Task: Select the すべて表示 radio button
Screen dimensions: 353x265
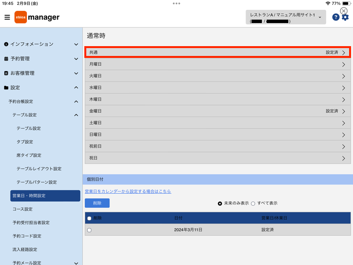Action: (x=253, y=204)
